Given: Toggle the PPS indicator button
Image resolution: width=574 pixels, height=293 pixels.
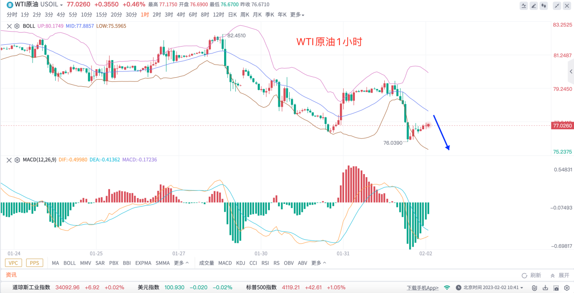Looking at the screenshot, I should pyautogui.click(x=34, y=263).
